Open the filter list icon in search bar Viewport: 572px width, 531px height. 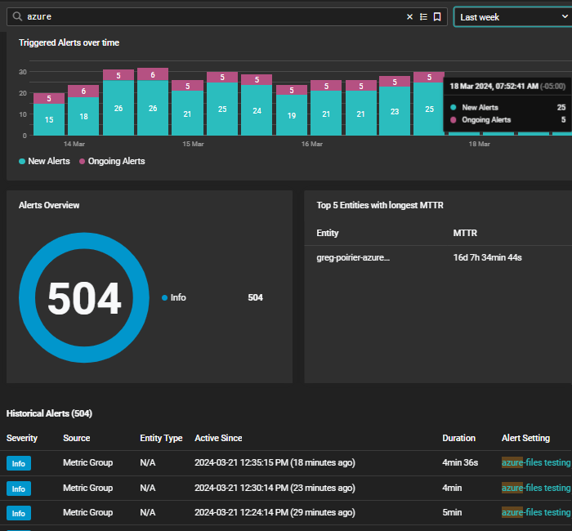click(x=423, y=17)
